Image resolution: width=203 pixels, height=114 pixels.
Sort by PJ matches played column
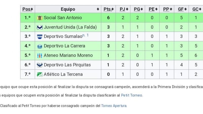[124, 9]
